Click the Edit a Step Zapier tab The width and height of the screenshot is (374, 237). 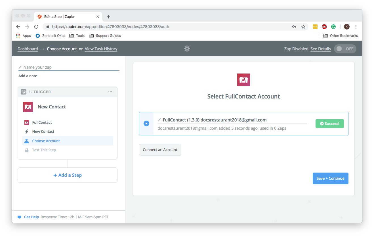(68, 17)
